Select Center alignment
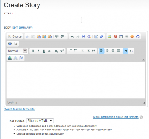This screenshot has width=149, height=139. [107, 51]
